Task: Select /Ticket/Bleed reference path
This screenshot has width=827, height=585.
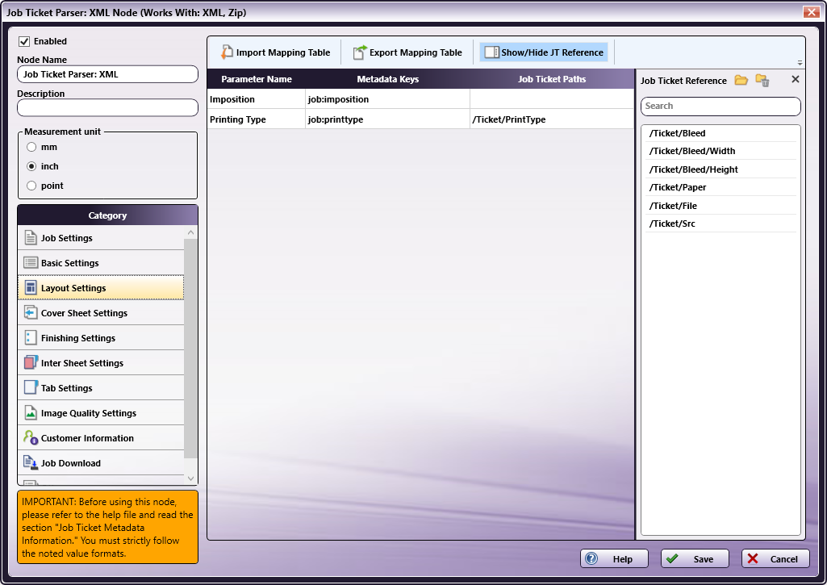Action: (x=720, y=133)
